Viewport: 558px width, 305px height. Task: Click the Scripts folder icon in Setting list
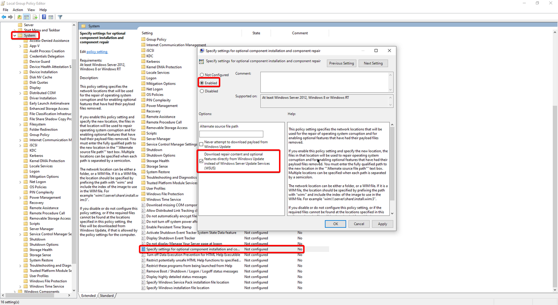point(143,133)
